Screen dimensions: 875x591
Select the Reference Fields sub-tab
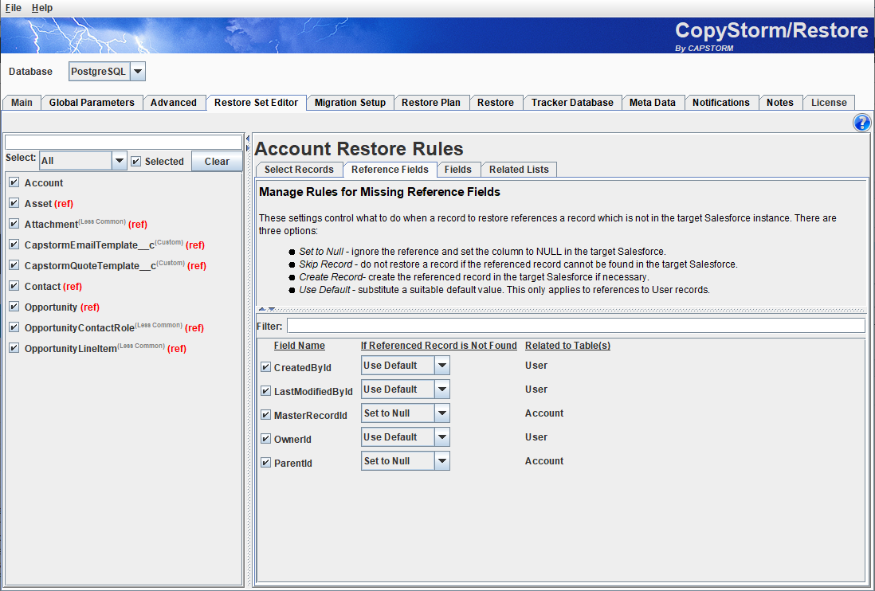tap(390, 170)
